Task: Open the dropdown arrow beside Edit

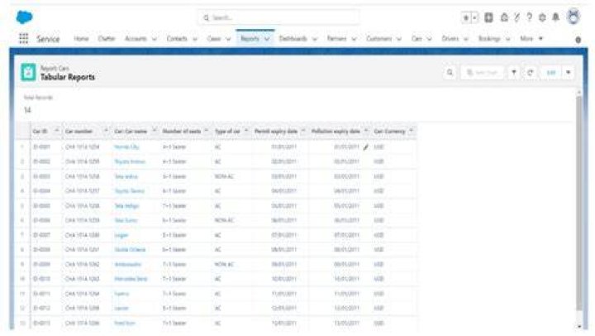Action: pos(568,73)
